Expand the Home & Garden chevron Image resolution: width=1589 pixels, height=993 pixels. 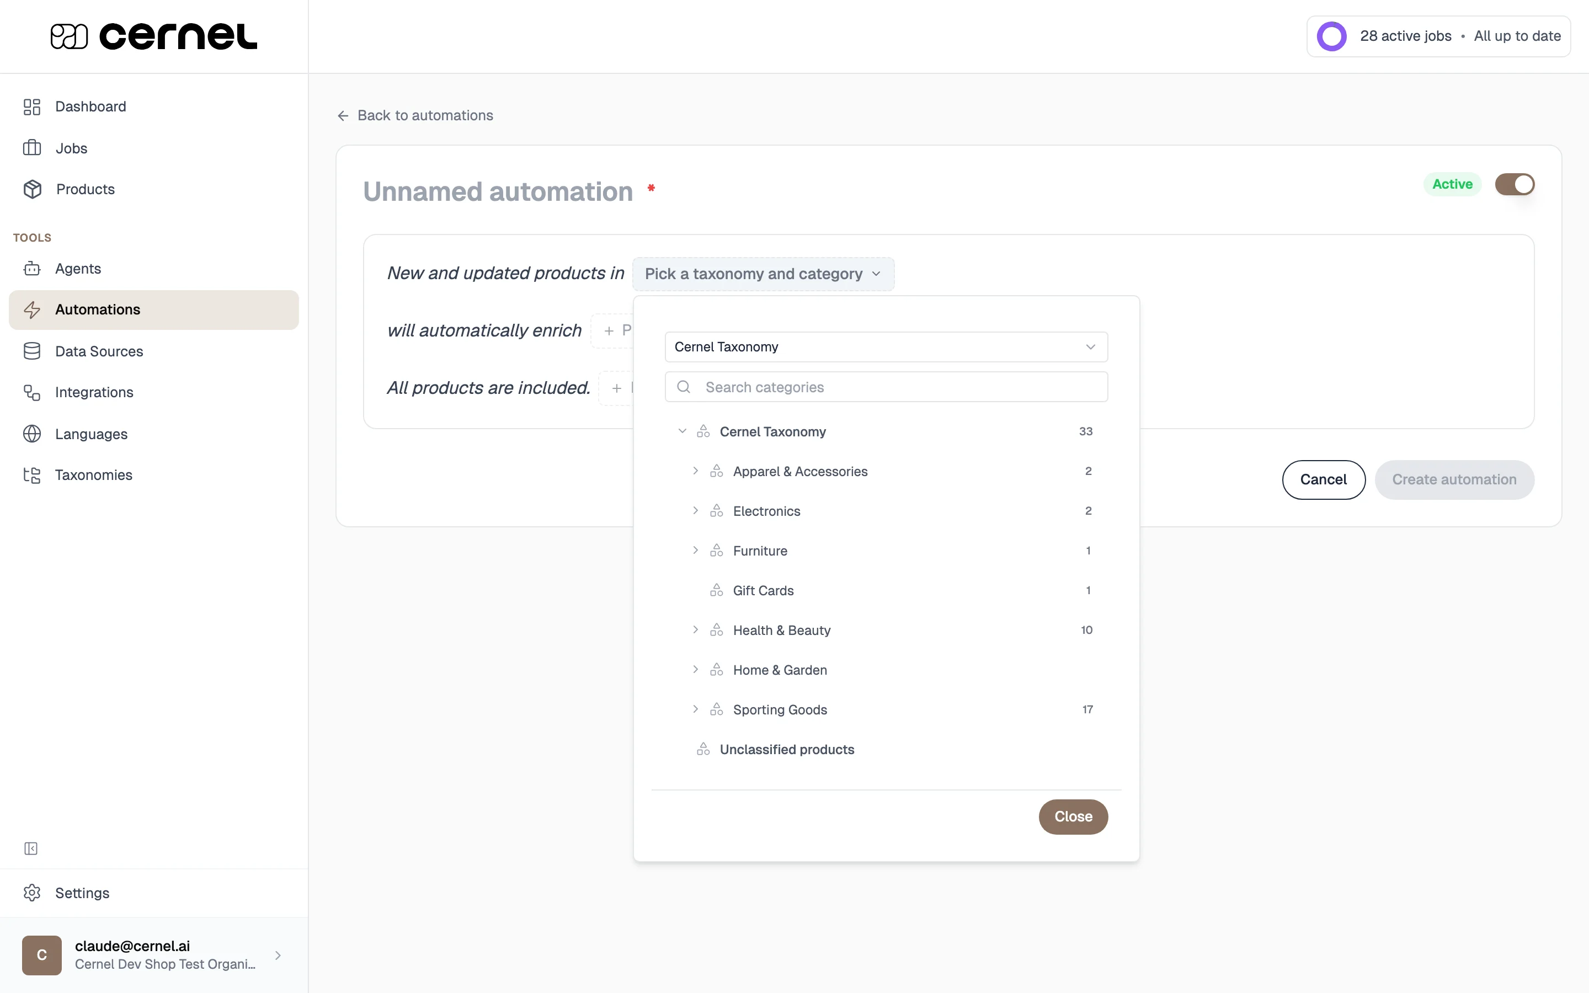pos(695,670)
